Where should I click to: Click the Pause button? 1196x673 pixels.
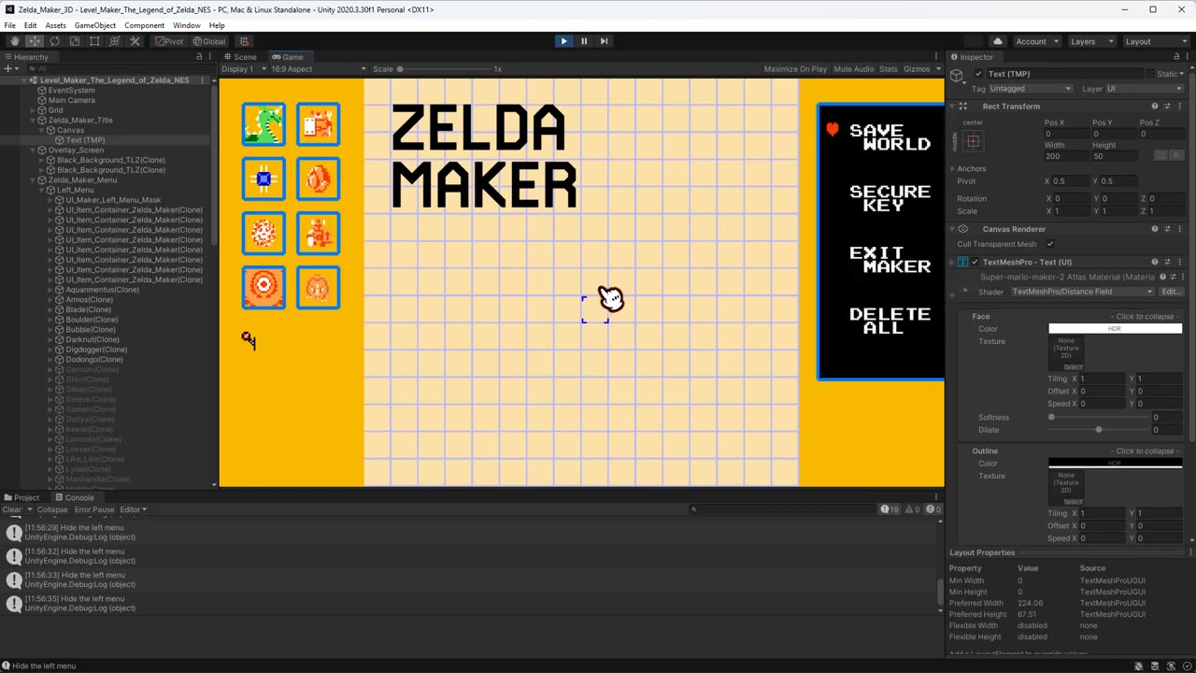click(584, 41)
